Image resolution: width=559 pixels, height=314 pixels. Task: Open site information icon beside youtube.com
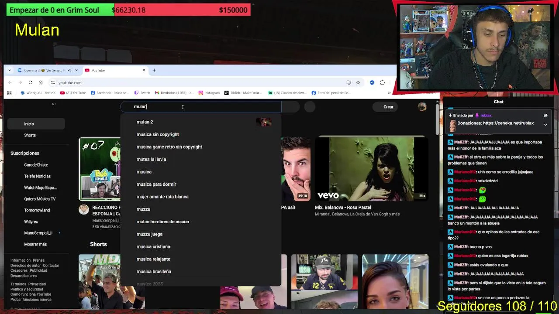[x=52, y=82]
